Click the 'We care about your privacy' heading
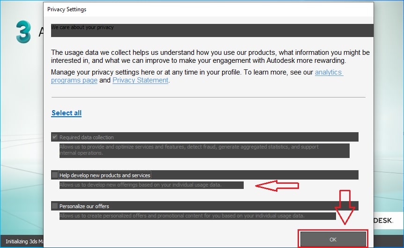The image size is (404, 248). (x=82, y=27)
